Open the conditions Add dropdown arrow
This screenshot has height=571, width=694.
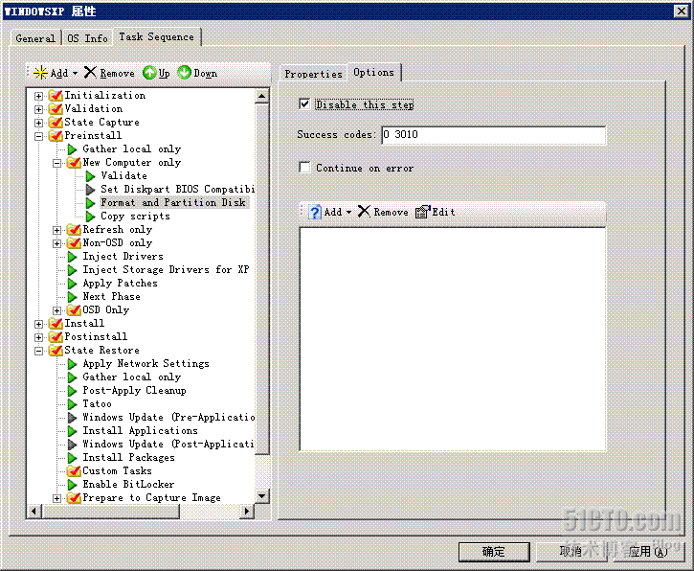coord(348,212)
